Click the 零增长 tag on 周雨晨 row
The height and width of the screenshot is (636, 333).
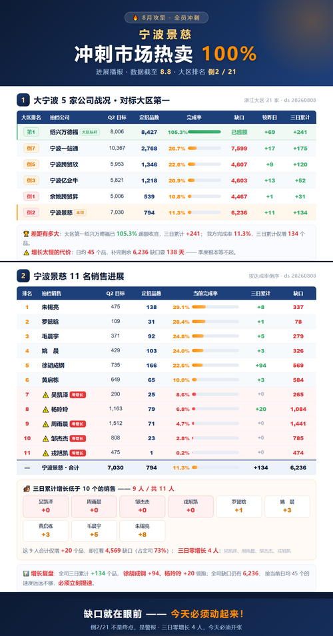(x=77, y=424)
